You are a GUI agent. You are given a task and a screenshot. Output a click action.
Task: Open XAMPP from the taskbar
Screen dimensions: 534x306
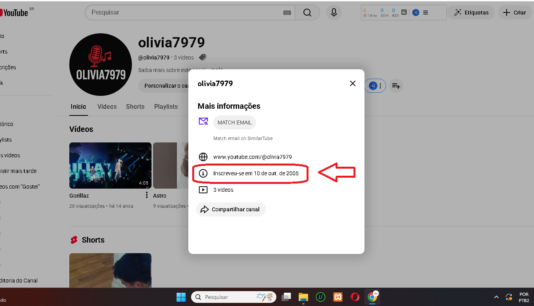[338, 297]
